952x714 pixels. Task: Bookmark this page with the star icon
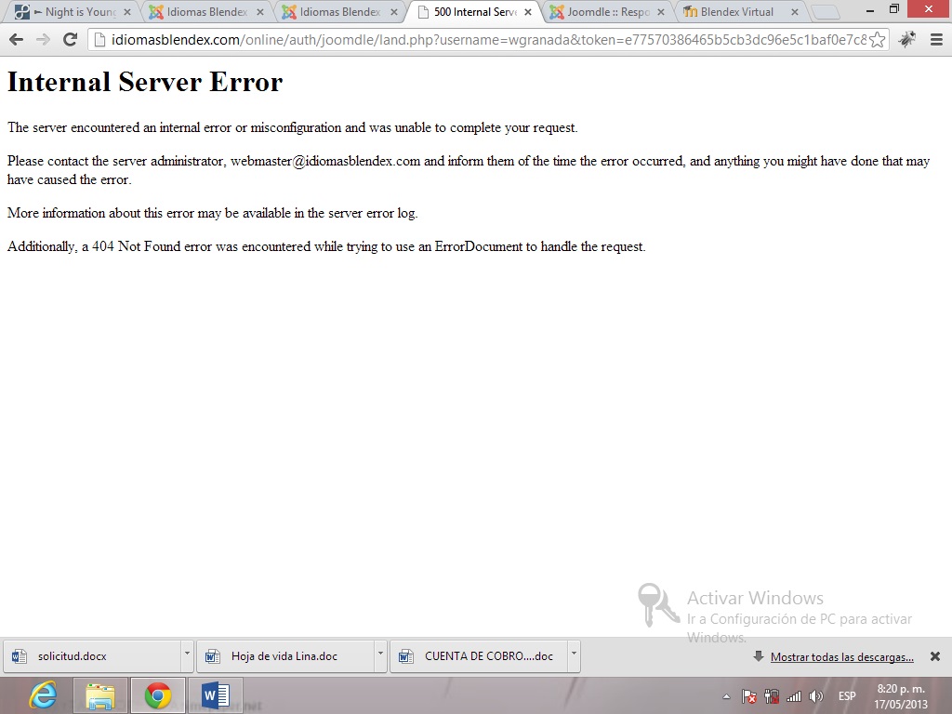coord(877,40)
